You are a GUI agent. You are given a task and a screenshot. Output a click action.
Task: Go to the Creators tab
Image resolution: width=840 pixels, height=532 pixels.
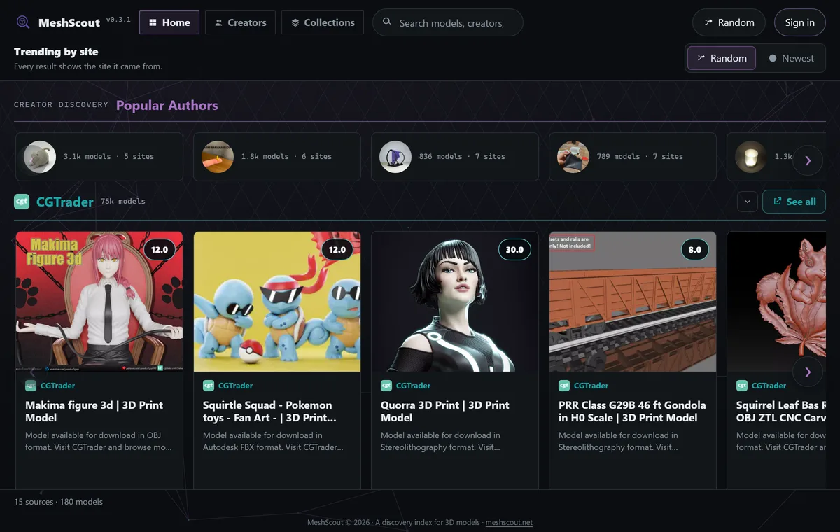(x=240, y=22)
